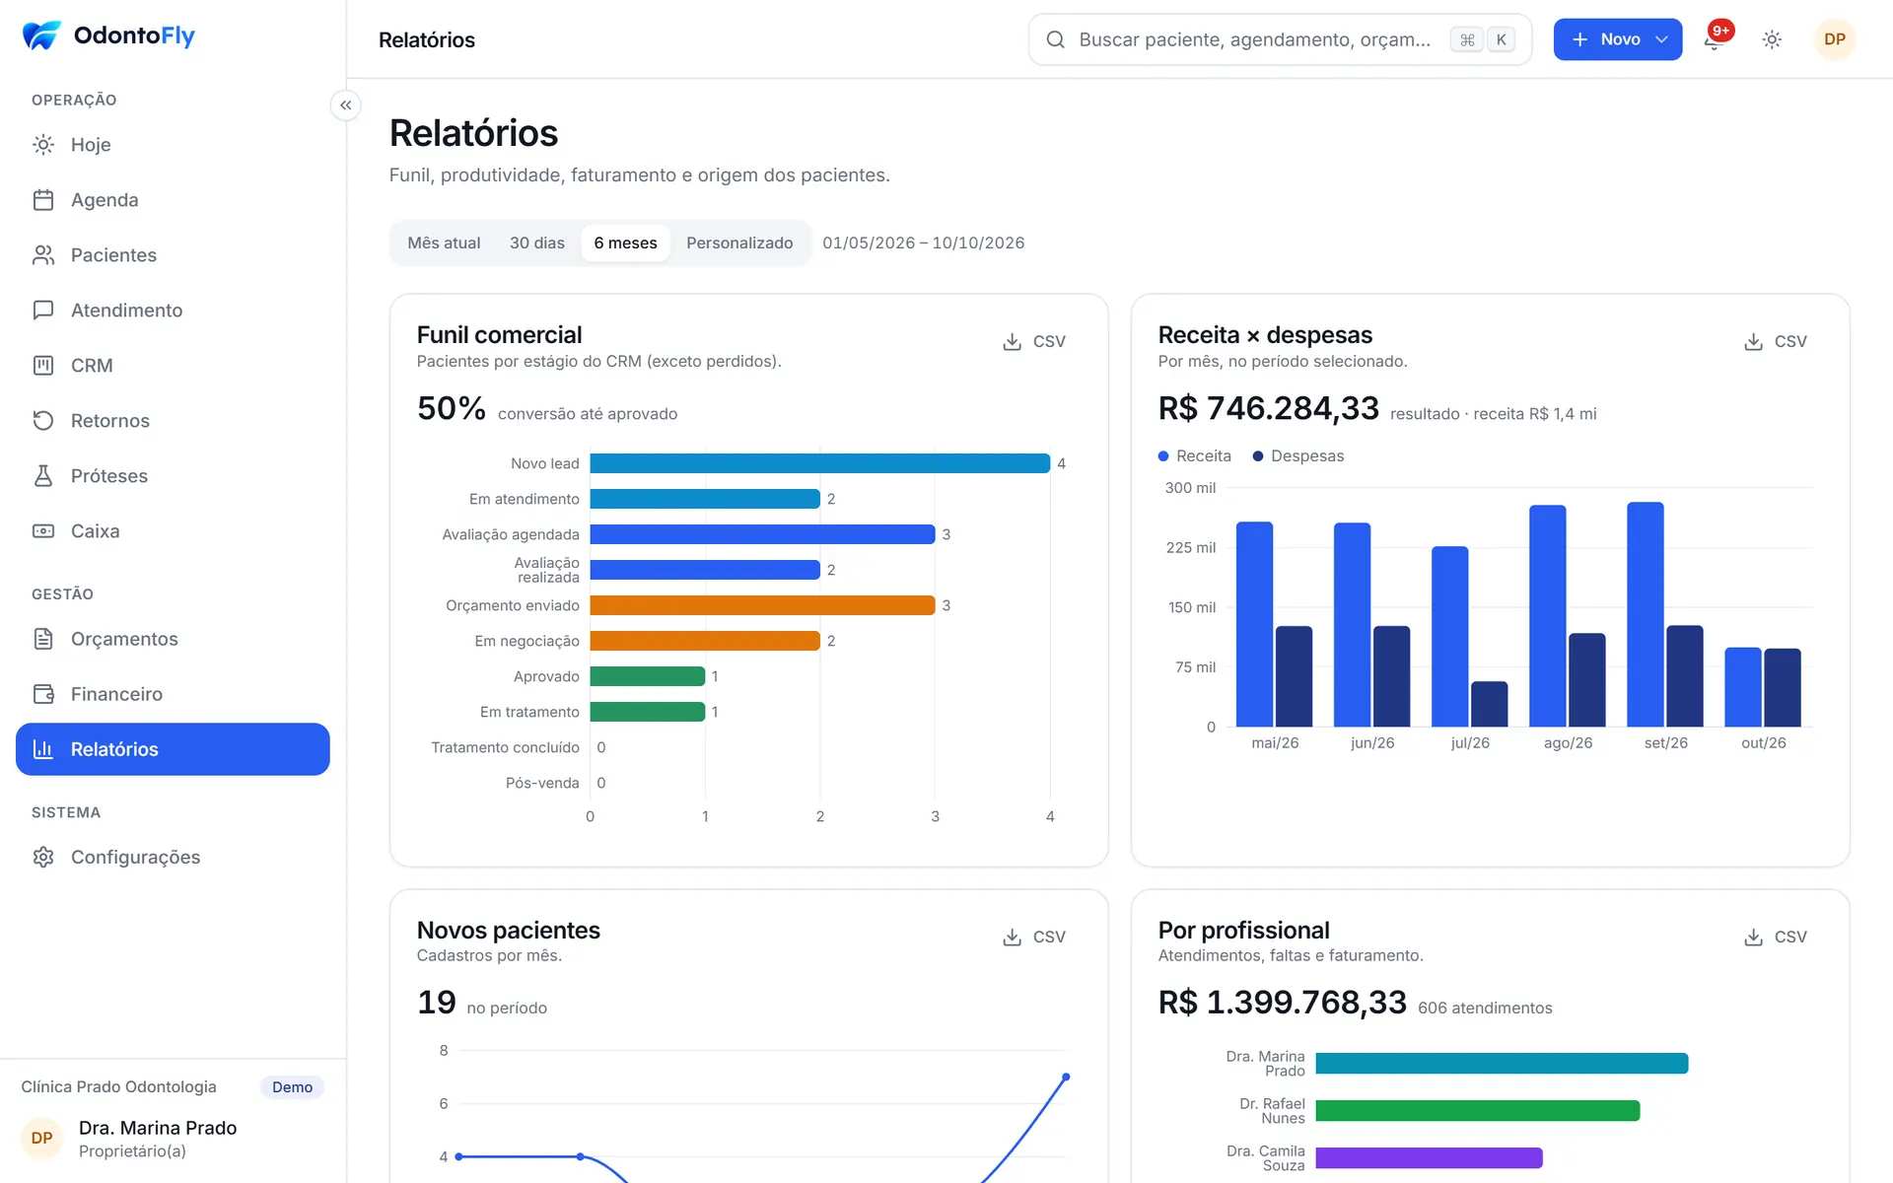This screenshot has height=1183, width=1893.
Task: Click the date range 01/05/2026 – 10/10/2026
Action: (x=923, y=244)
